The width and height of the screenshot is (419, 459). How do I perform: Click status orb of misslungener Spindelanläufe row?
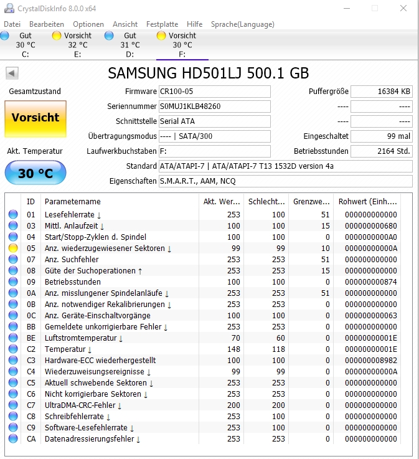pos(13,293)
